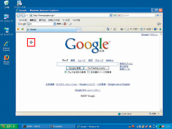Click the IE Back navigation button
172x129 pixels.
[x=18, y=15]
